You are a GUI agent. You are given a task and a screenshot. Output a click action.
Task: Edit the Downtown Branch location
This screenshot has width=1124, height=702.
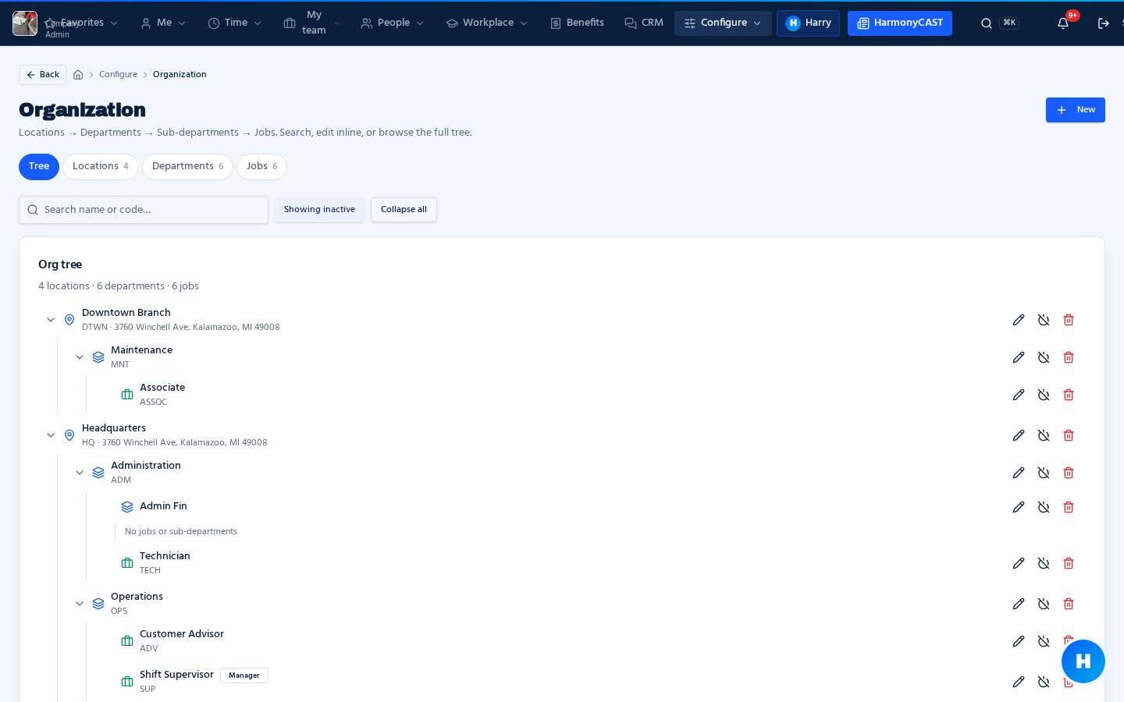pyautogui.click(x=1019, y=320)
